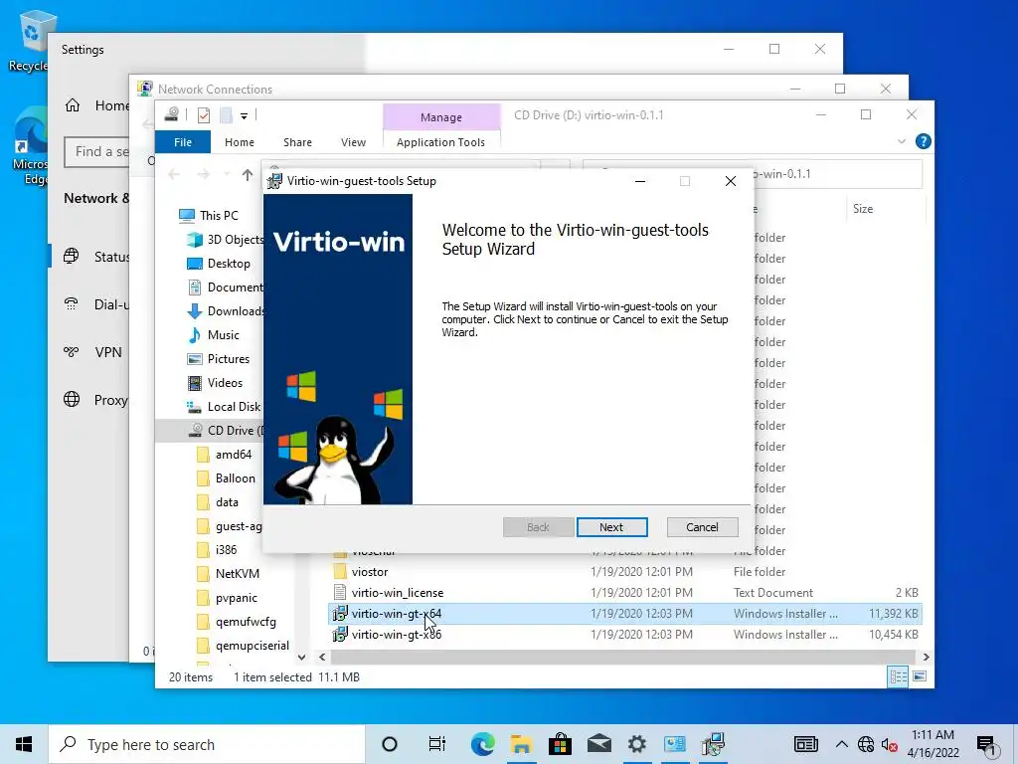The image size is (1018, 764).
Task: Go up one folder level arrow
Action: (x=248, y=175)
